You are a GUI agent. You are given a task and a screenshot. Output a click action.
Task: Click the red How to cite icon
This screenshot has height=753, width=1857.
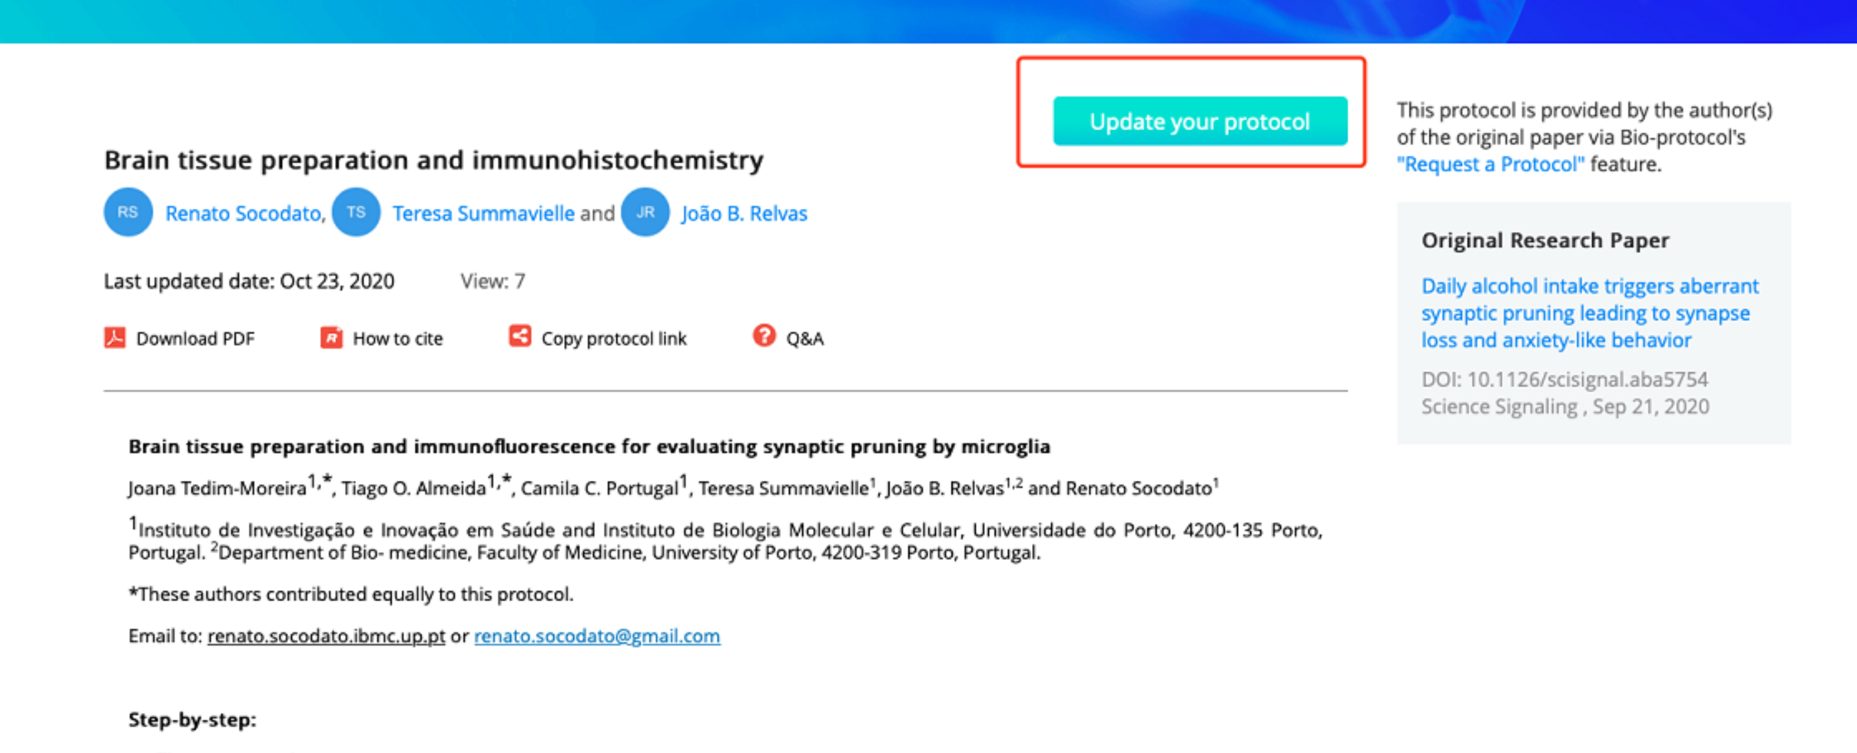[x=331, y=337]
